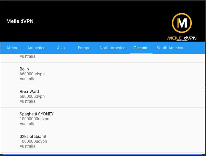Select the Spaghetti SYDNEY node name
Screen dimensions: 206x156
[37, 114]
